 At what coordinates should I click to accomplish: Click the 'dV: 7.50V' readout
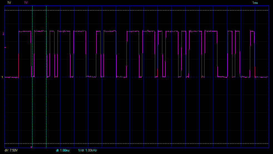11,150
